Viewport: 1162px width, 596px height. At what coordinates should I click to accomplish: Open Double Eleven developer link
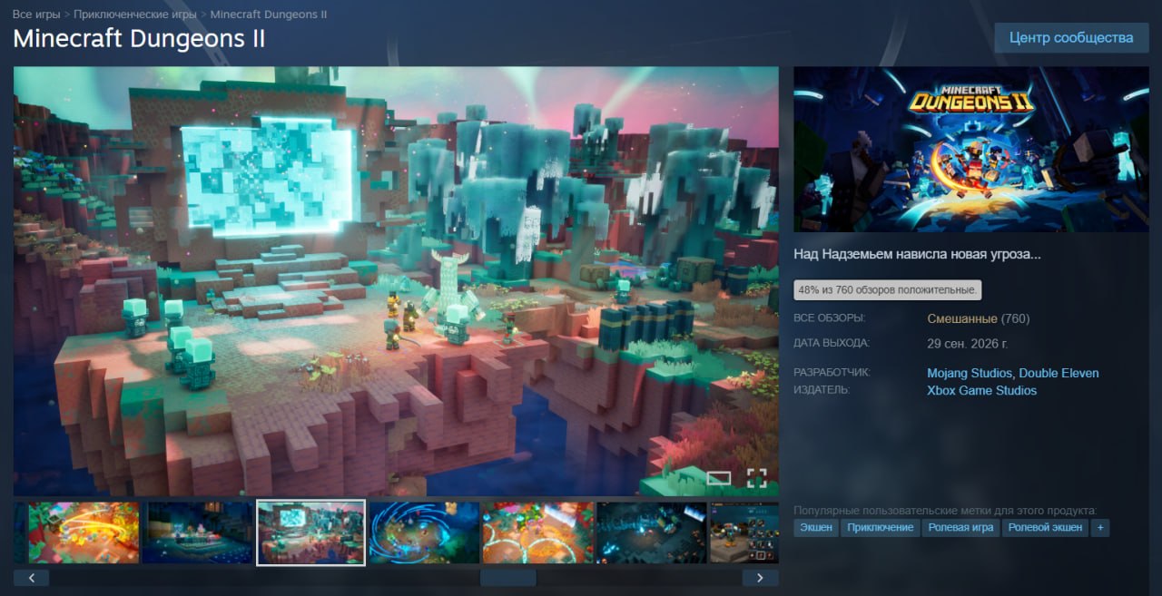pos(1059,373)
